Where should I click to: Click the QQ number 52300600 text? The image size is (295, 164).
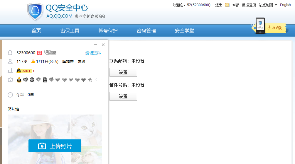(x=26, y=53)
